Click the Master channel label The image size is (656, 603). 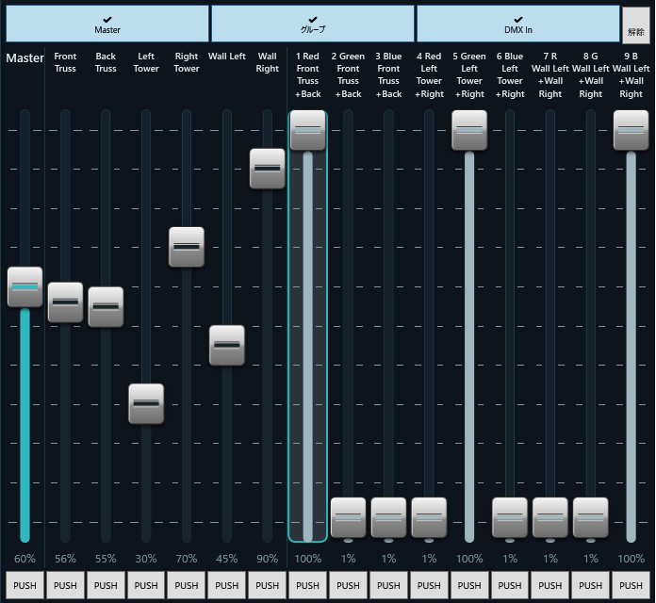click(25, 58)
